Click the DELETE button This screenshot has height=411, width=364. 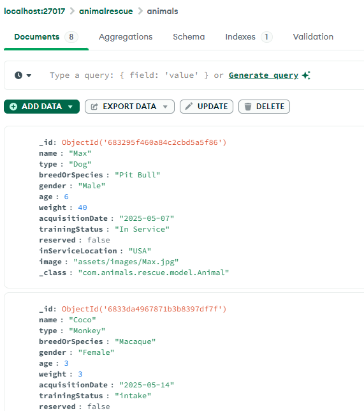pos(264,107)
